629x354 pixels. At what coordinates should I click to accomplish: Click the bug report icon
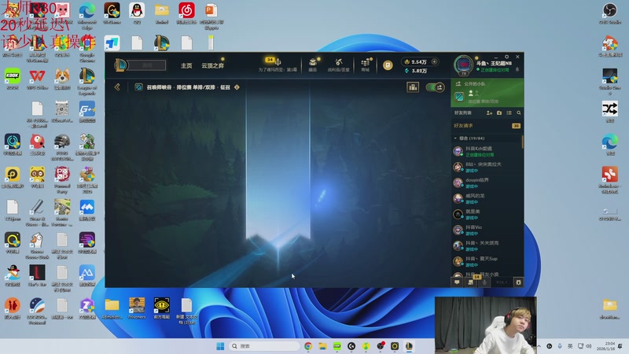pos(518,282)
